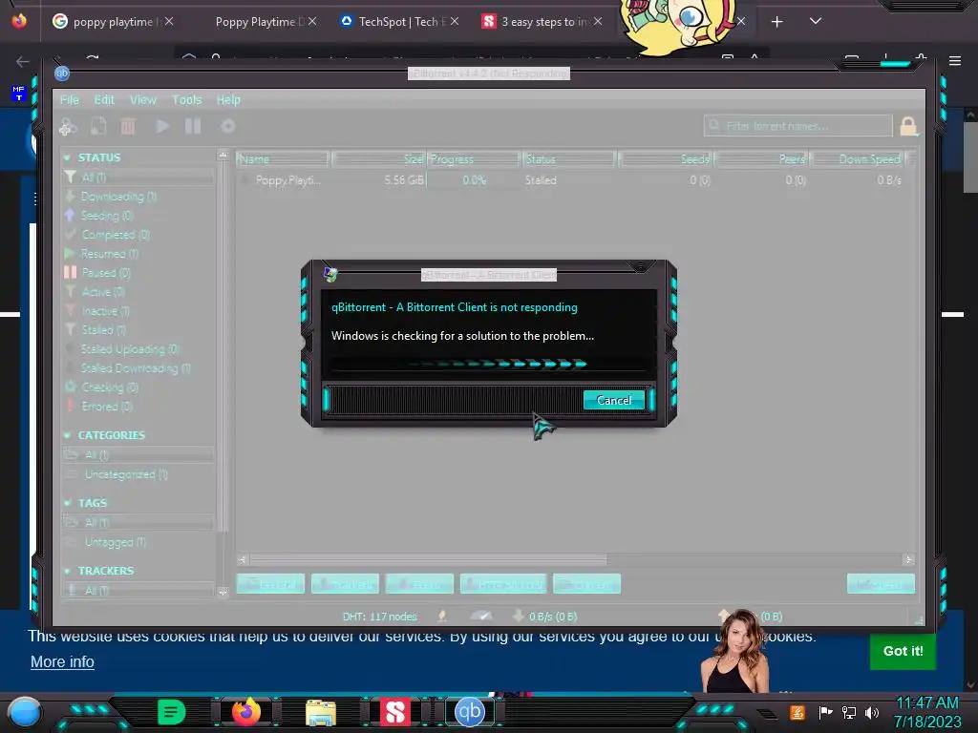Sort torrents by Seeds column header
978x733 pixels.
(665, 159)
